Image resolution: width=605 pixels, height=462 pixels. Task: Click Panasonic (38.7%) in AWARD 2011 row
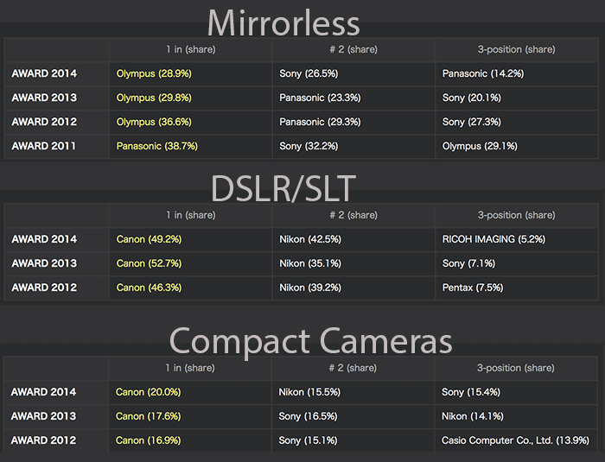156,146
